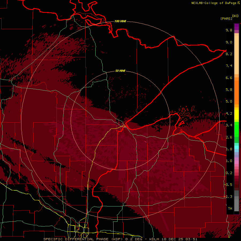Click the radar site at the rings' center

(x=120, y=120)
